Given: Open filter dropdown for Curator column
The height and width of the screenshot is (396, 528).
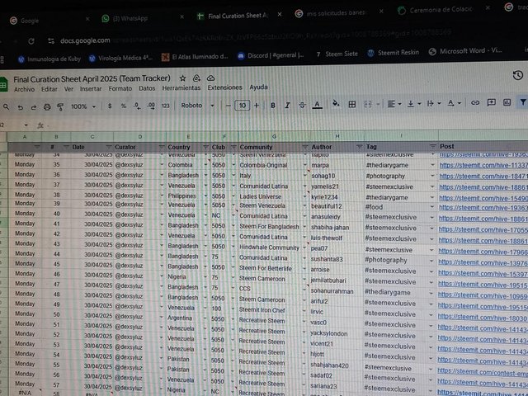Looking at the screenshot, I should 162,147.
